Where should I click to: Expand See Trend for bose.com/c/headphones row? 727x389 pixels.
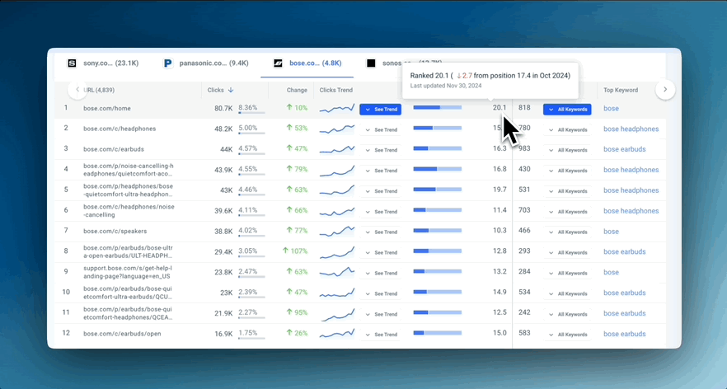[x=381, y=130]
